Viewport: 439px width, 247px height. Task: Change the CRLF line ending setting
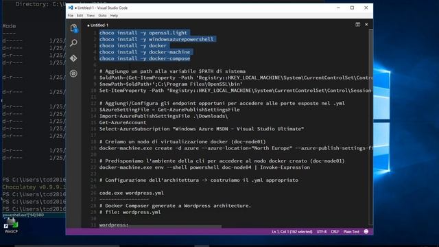point(335,232)
